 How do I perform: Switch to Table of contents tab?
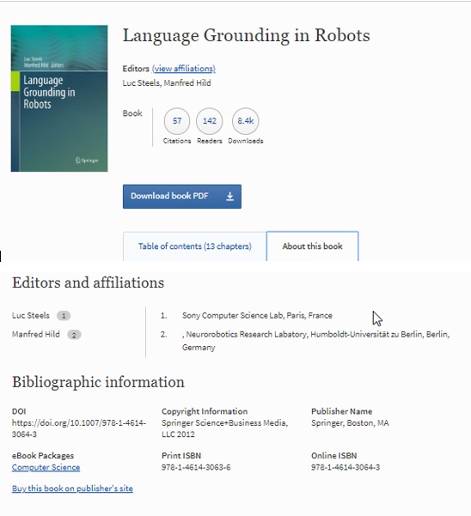click(194, 246)
